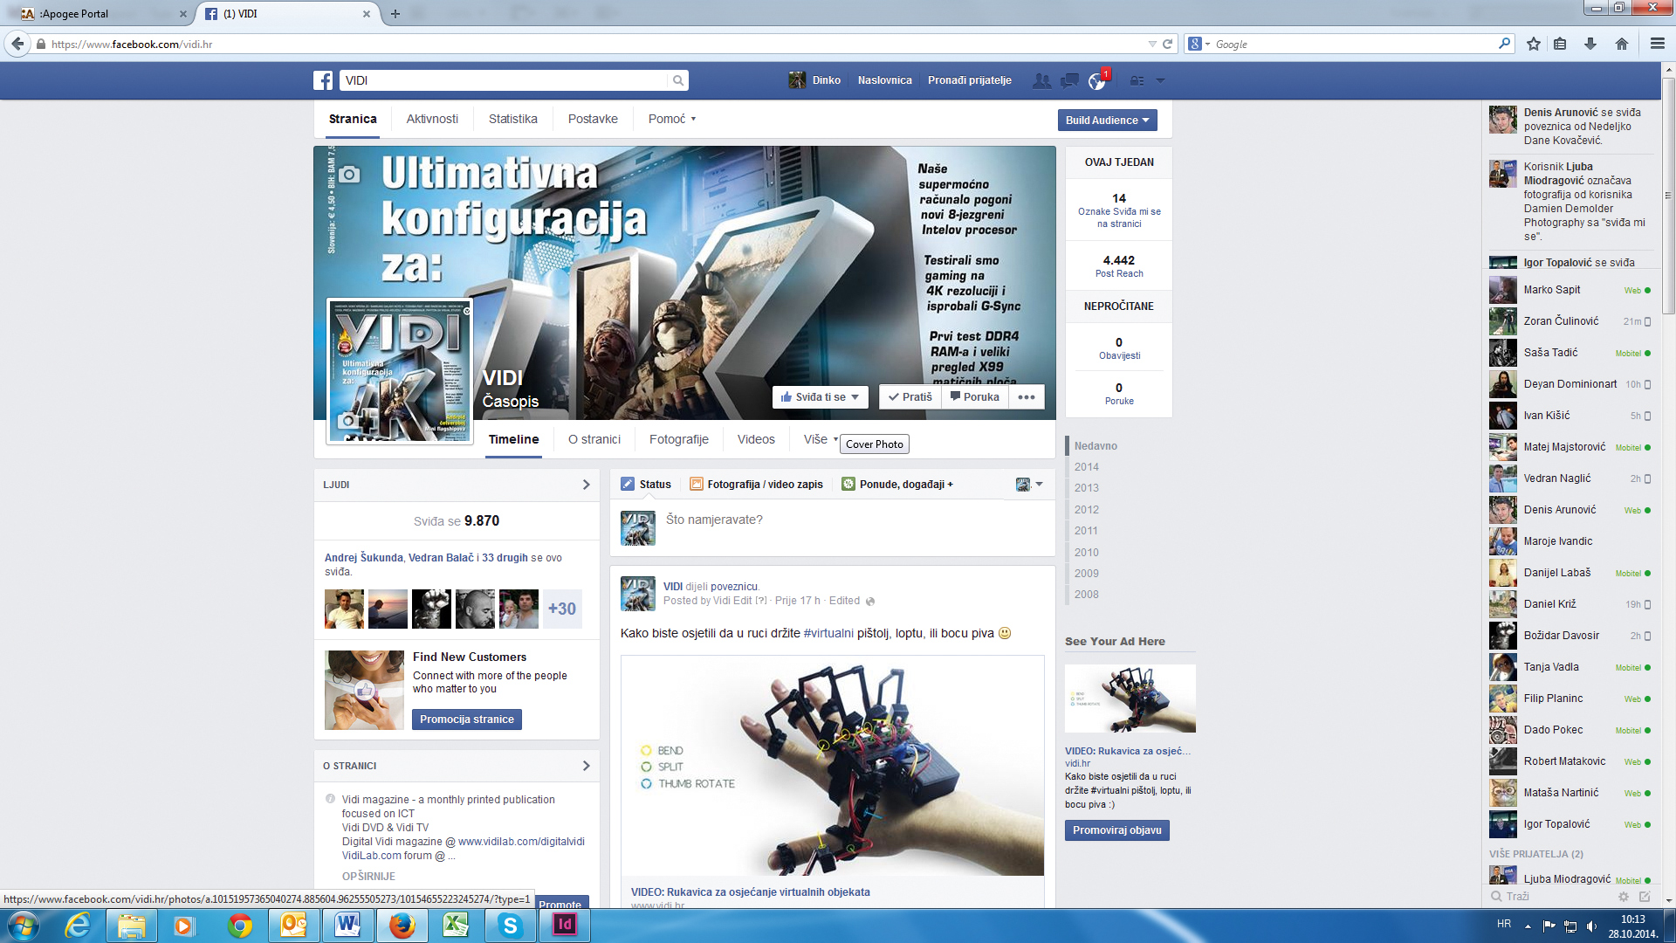Click the Facebook logo icon
The height and width of the screenshot is (943, 1676).
pyautogui.click(x=323, y=80)
